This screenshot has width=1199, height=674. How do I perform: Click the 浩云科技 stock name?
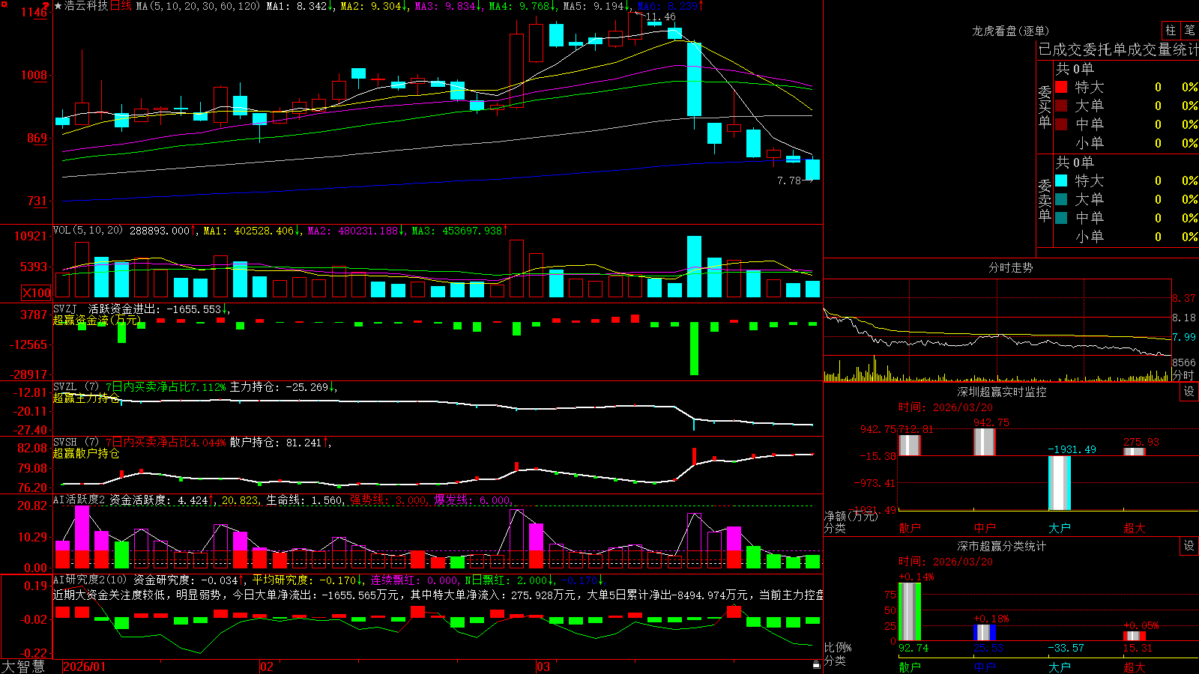click(86, 6)
